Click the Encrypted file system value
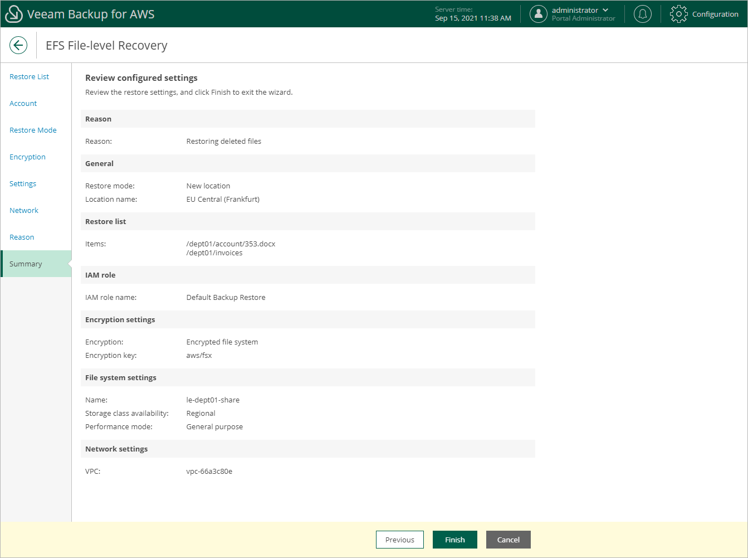Viewport: 748px width, 558px height. [222, 342]
